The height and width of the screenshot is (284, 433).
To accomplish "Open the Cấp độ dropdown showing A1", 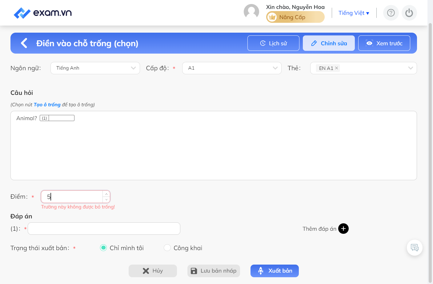I will point(232,68).
